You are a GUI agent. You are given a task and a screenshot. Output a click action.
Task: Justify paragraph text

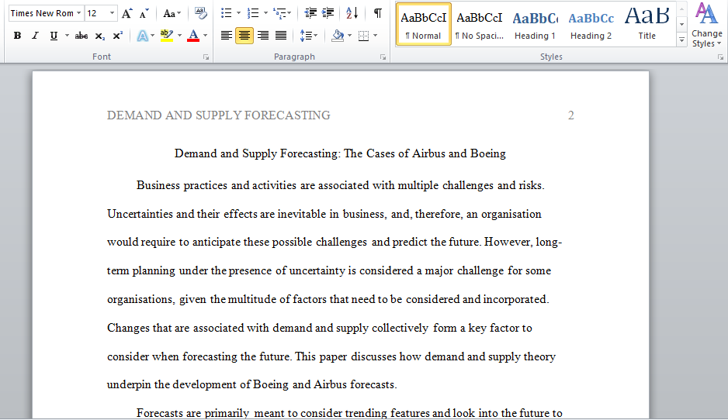click(281, 36)
